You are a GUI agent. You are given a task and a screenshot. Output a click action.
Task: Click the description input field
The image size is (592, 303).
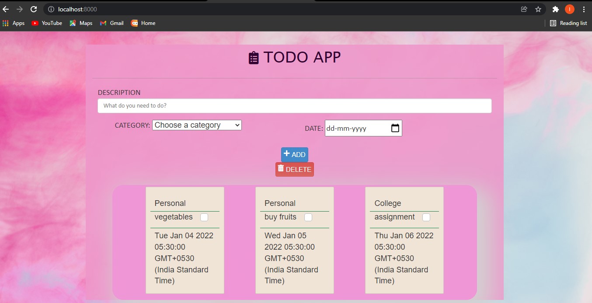tap(295, 106)
